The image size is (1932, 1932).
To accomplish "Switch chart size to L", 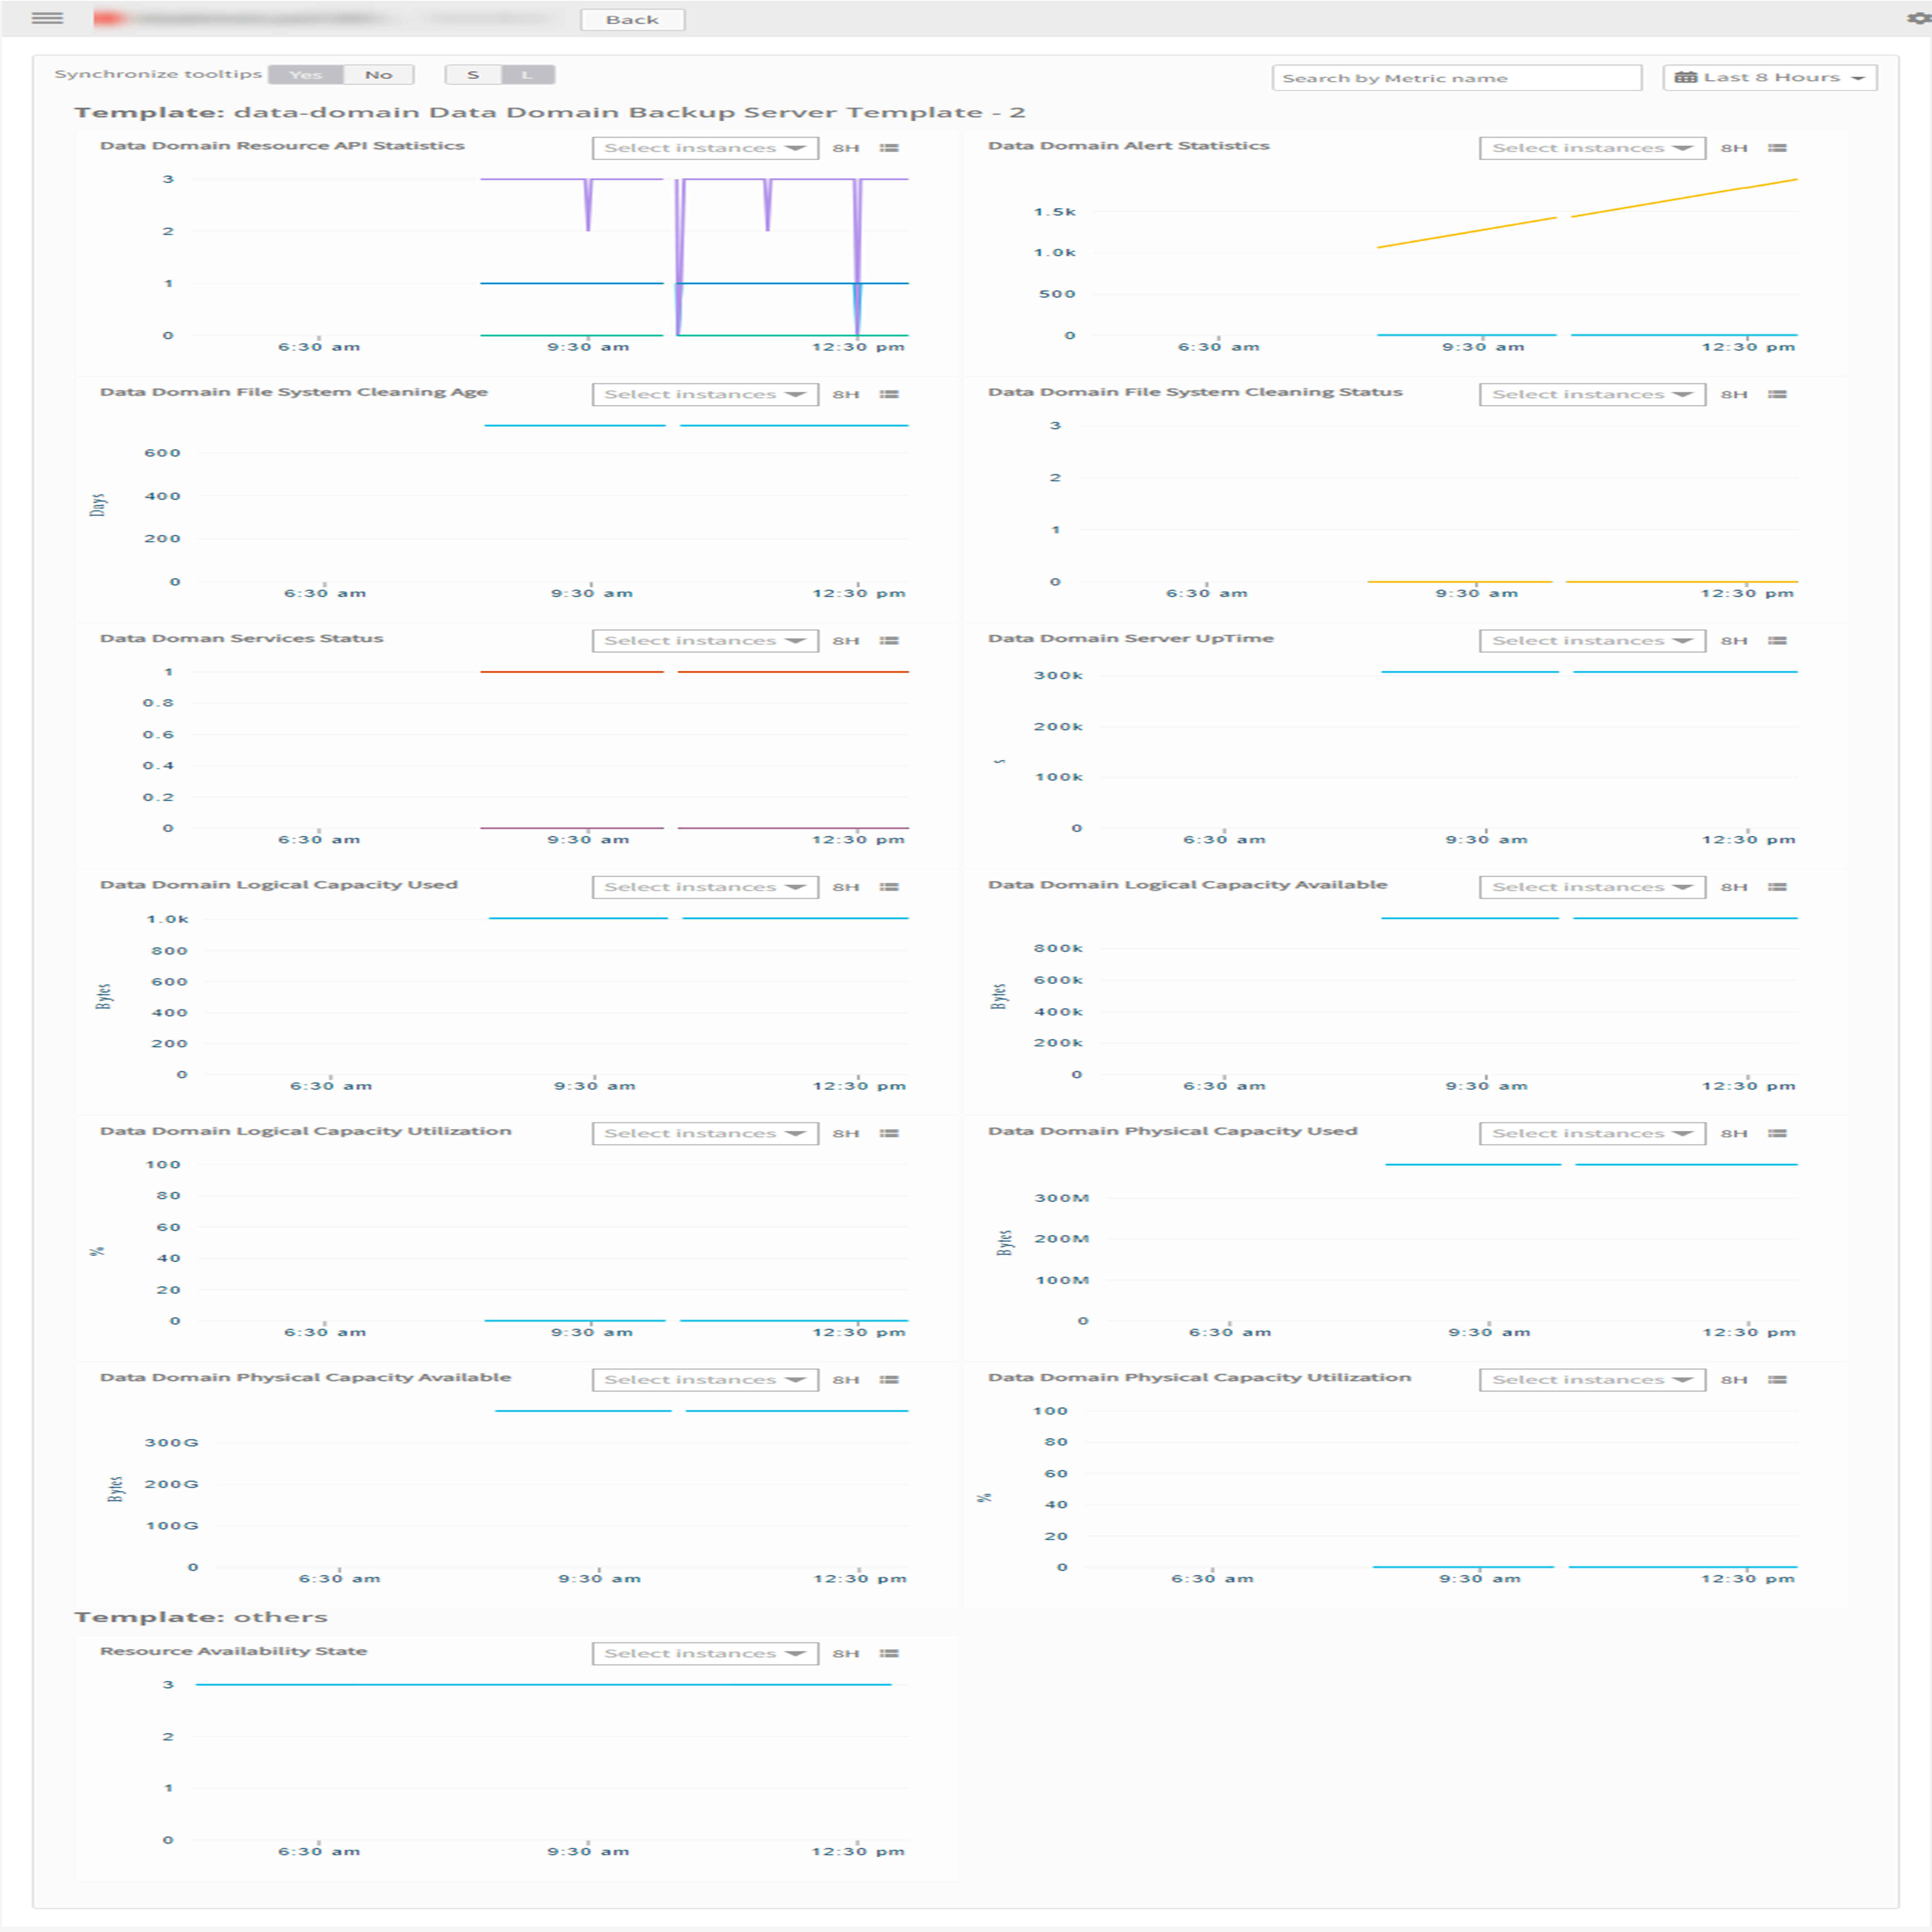I will (x=527, y=75).
